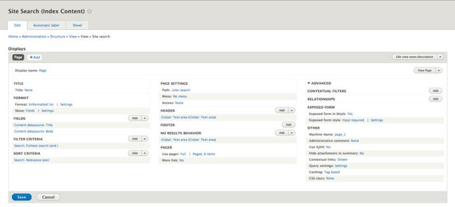Edit Paged, 6 items setting
This screenshot has width=455, height=207.
pyautogui.click(x=204, y=154)
